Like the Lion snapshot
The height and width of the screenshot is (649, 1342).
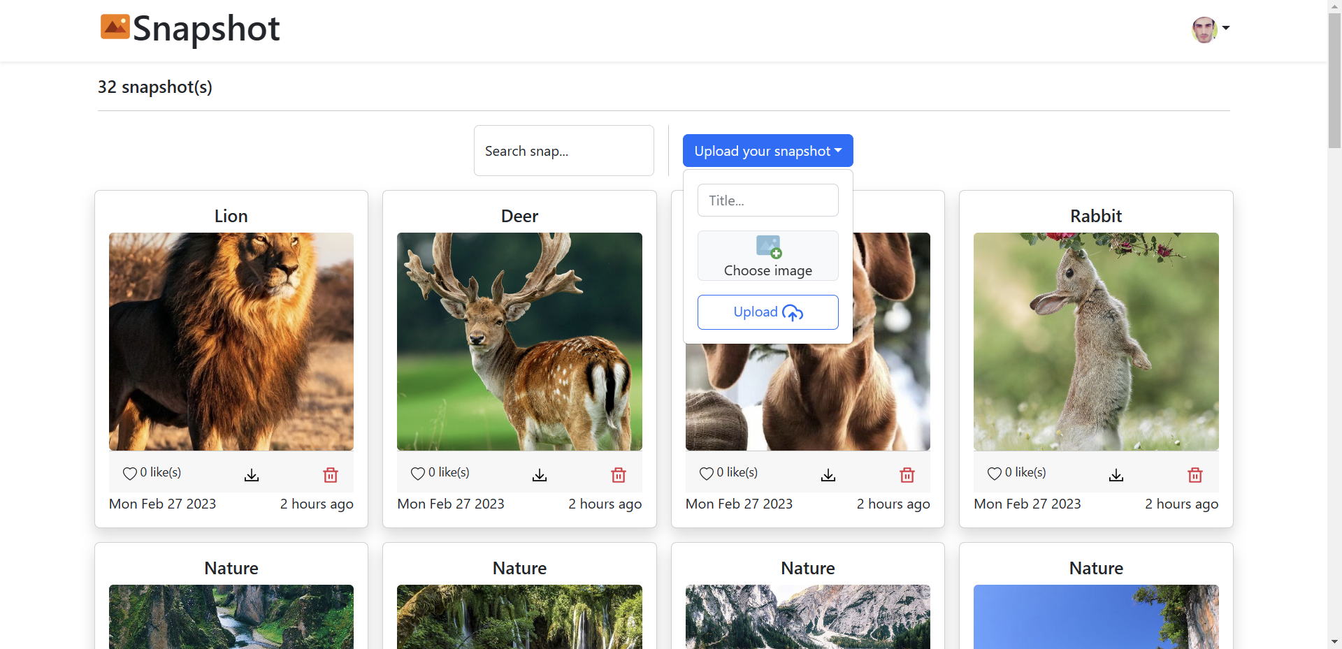130,473
